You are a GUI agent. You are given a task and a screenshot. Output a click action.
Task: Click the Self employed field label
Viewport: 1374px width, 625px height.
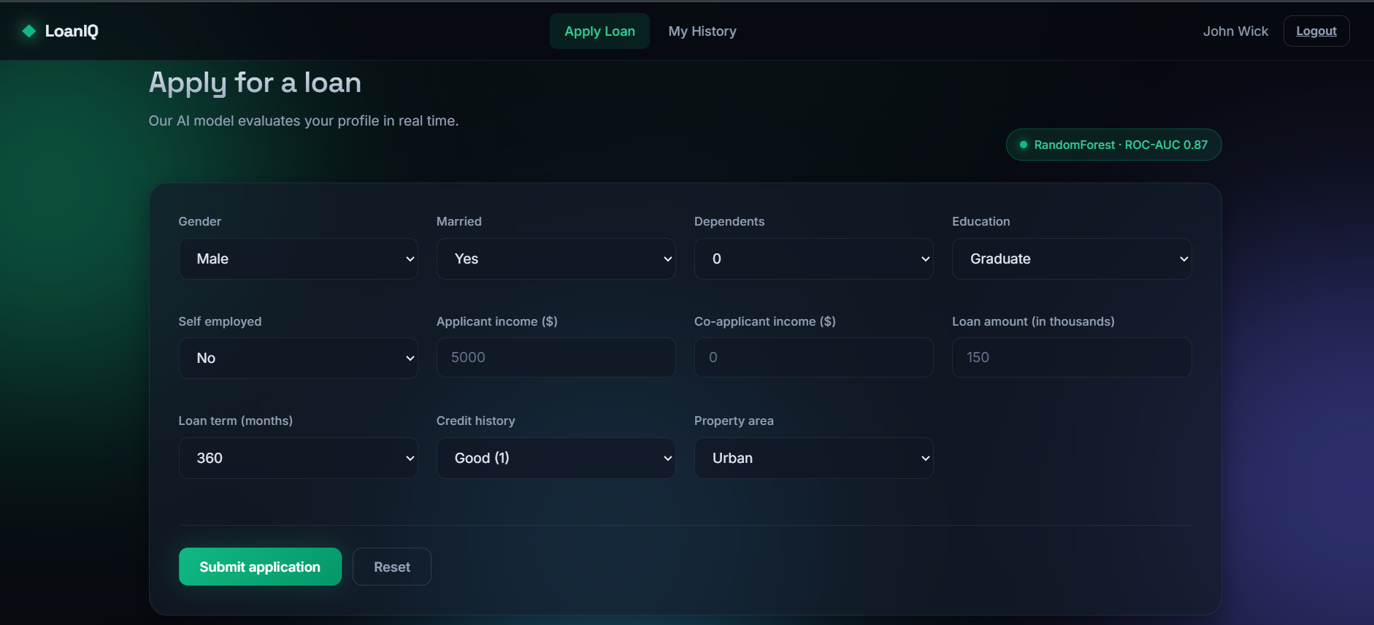220,321
